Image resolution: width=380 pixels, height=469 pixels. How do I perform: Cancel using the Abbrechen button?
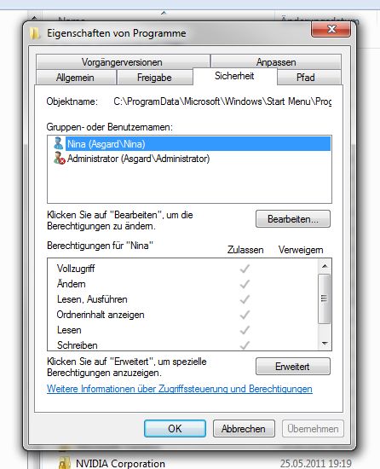pyautogui.click(x=244, y=428)
